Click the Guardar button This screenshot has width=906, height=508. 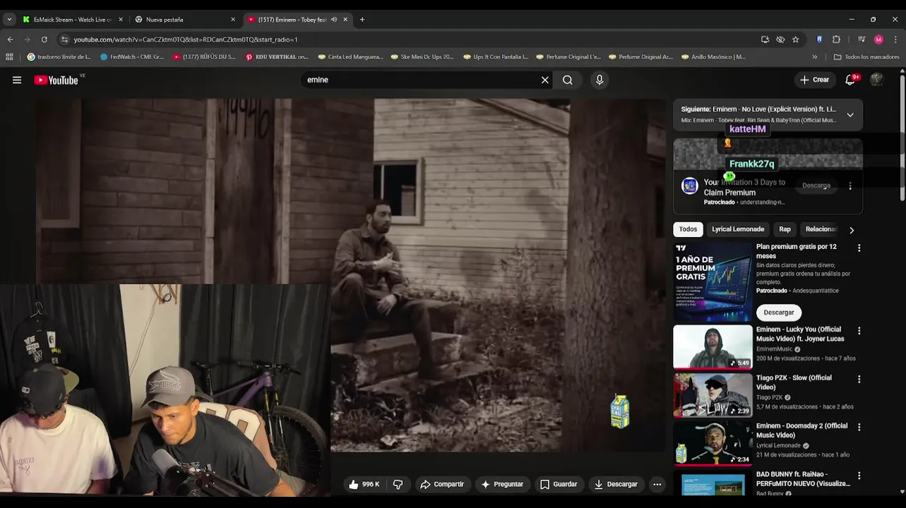[x=559, y=484]
